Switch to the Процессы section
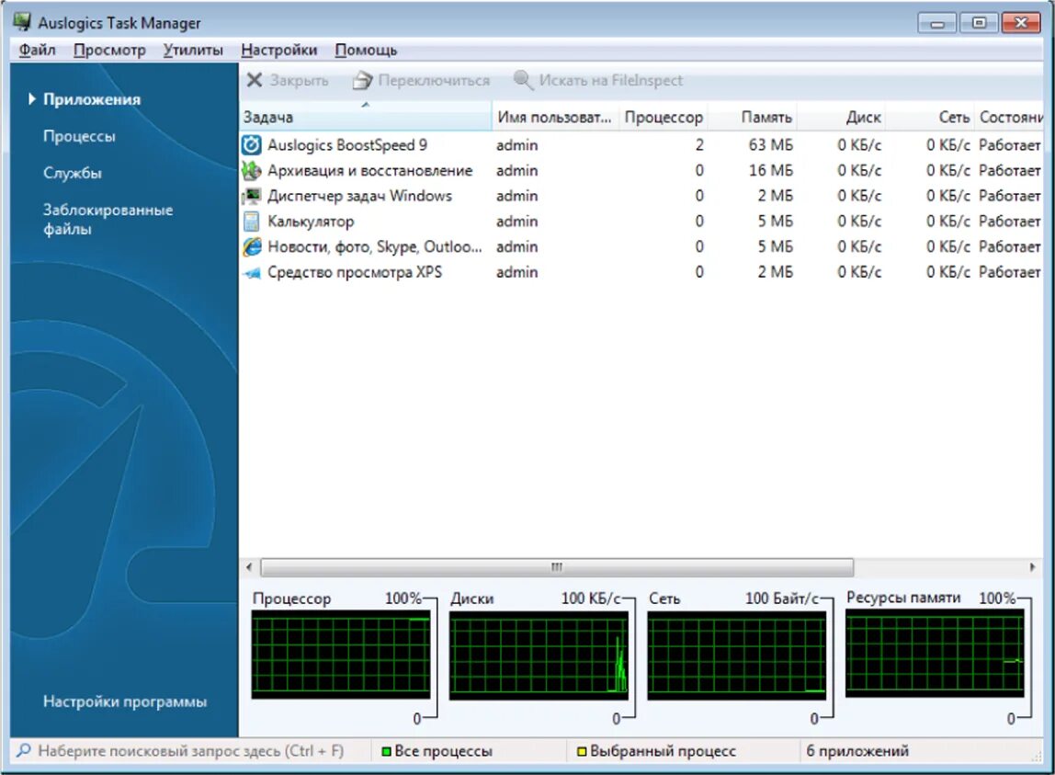Screen dimensions: 1055x775 79,136
